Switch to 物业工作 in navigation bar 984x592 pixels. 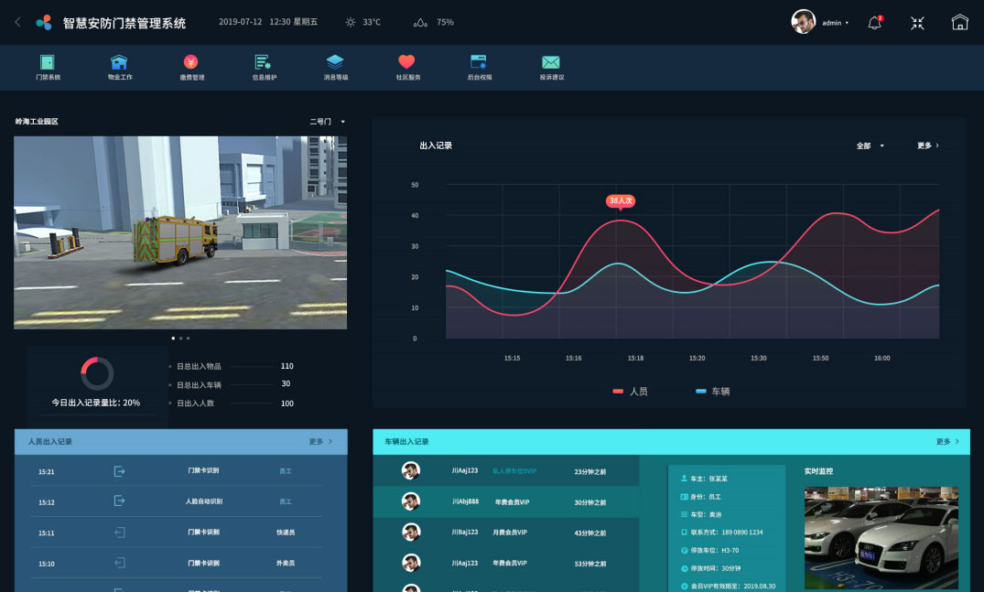pos(119,63)
